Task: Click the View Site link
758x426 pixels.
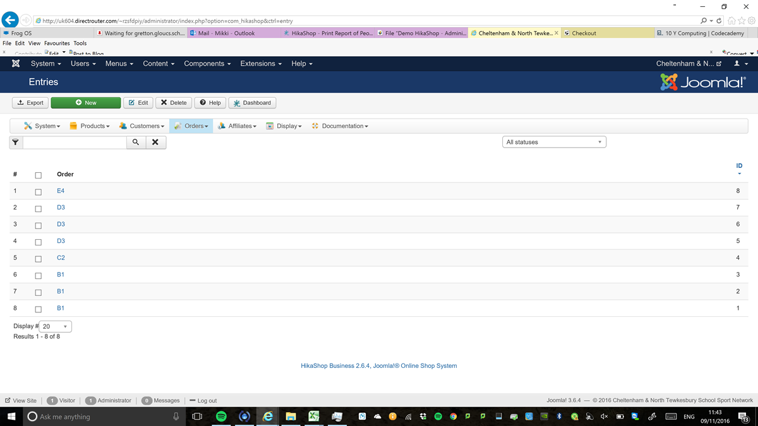Action: 21,401
